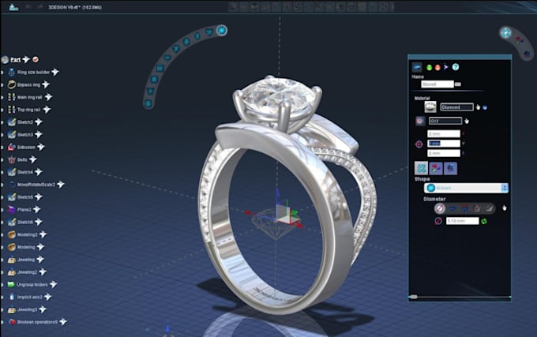Select the second diameter mode icon
The image size is (537, 337).
pyautogui.click(x=452, y=208)
